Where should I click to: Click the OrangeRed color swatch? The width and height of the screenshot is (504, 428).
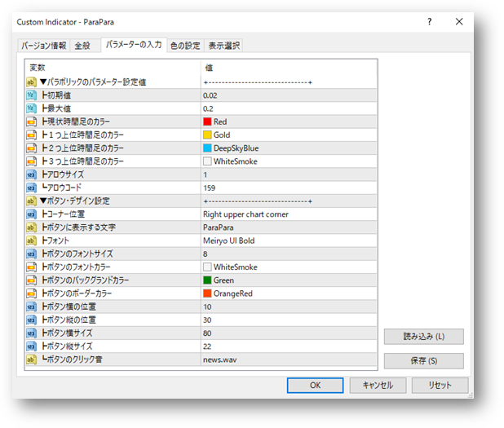click(207, 293)
